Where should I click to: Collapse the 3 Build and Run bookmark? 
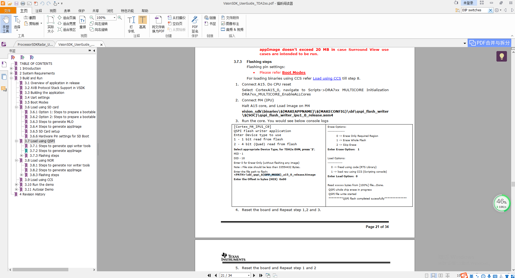tap(11, 78)
